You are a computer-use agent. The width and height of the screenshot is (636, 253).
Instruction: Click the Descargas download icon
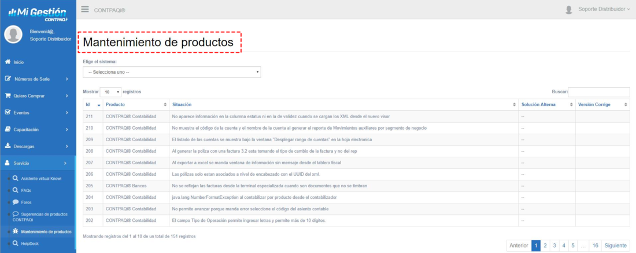(x=8, y=146)
